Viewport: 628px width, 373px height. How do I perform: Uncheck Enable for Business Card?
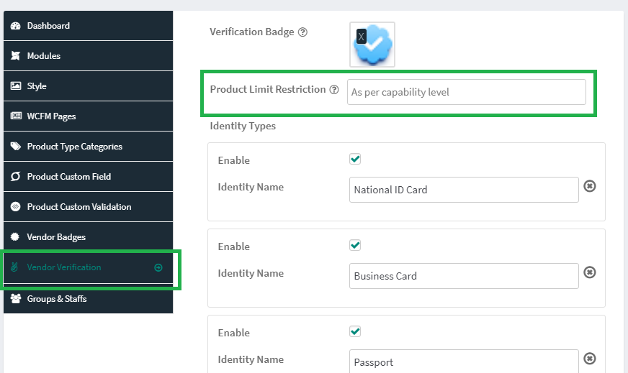point(355,246)
